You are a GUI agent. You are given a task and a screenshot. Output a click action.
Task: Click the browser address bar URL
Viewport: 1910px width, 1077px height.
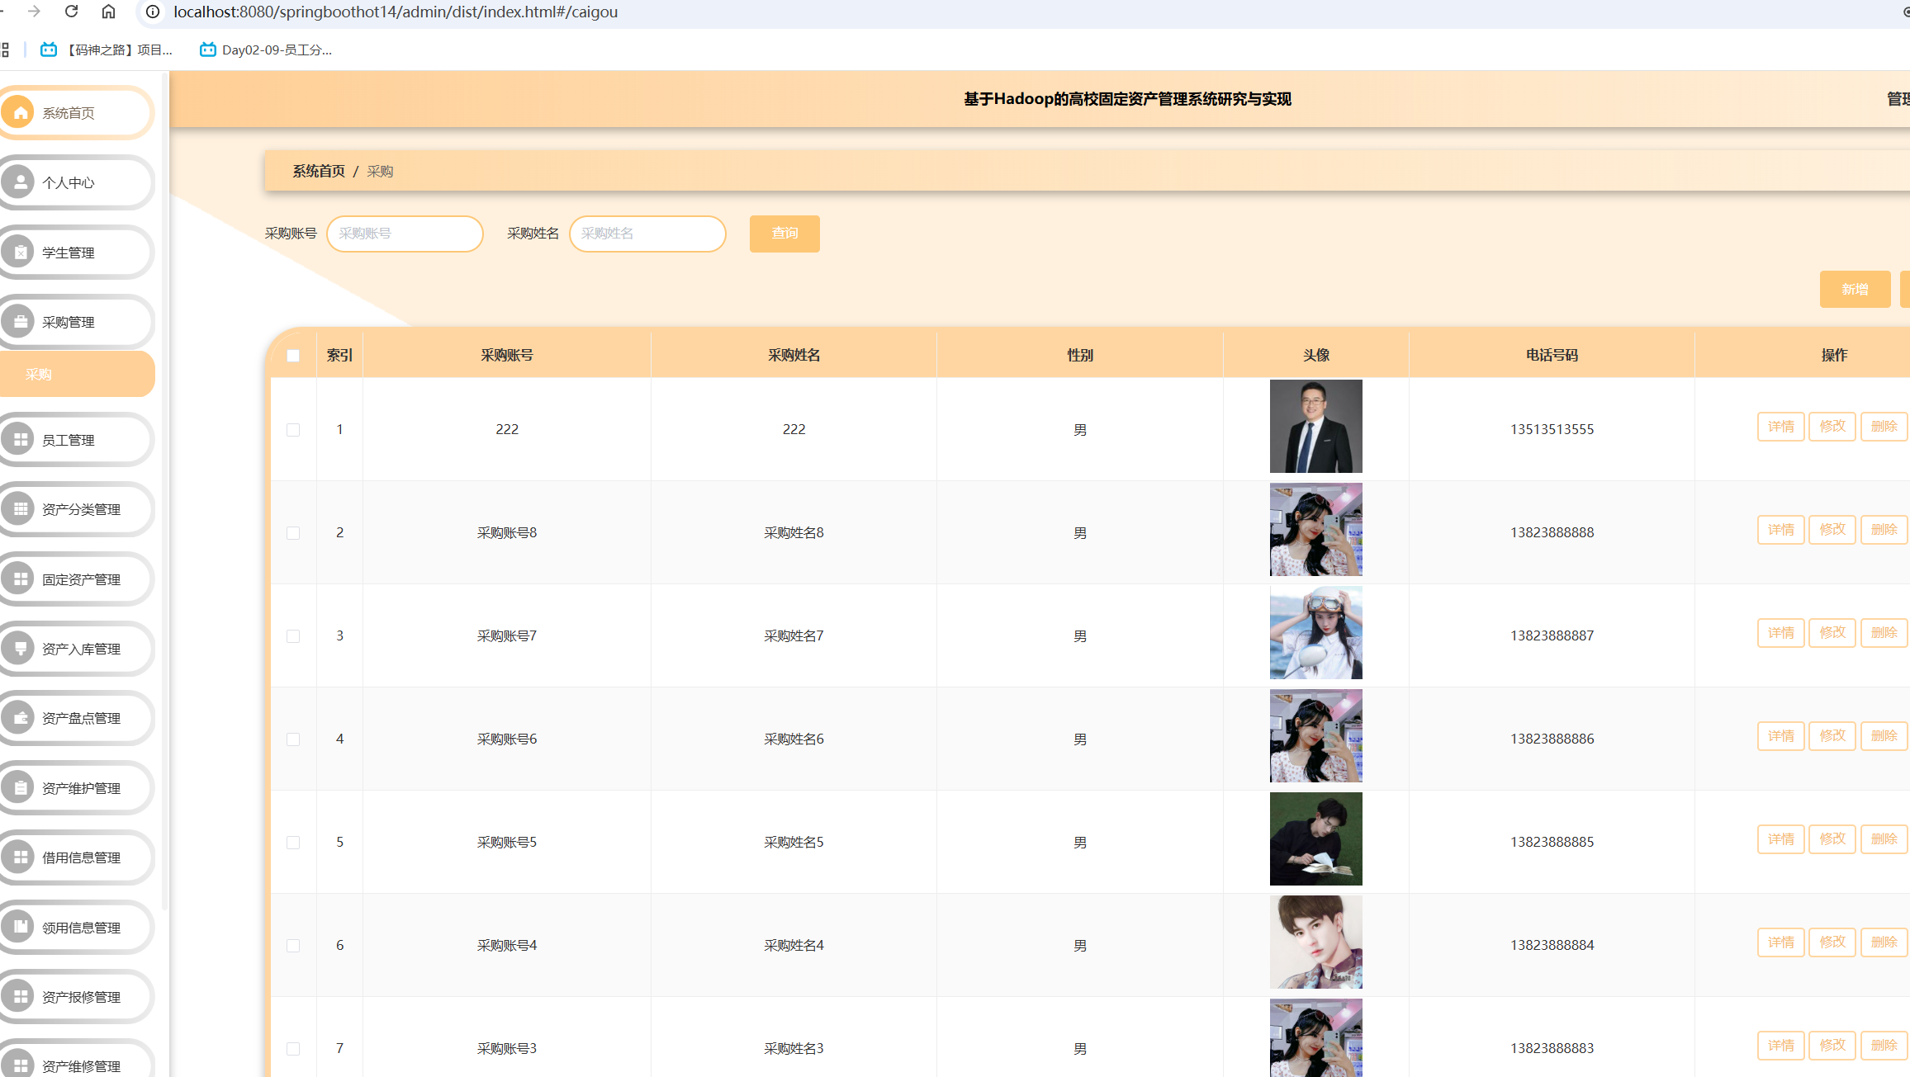[396, 12]
